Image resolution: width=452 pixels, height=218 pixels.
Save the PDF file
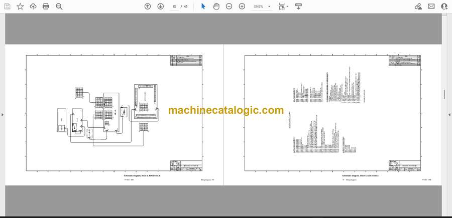7,7
